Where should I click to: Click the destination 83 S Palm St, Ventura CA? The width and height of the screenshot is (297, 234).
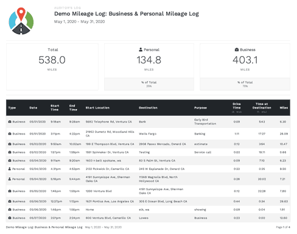(x=157, y=160)
